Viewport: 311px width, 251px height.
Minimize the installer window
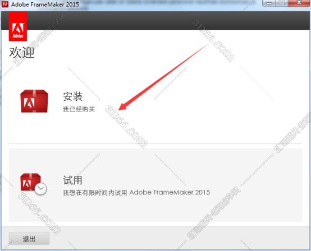[x=269, y=3]
